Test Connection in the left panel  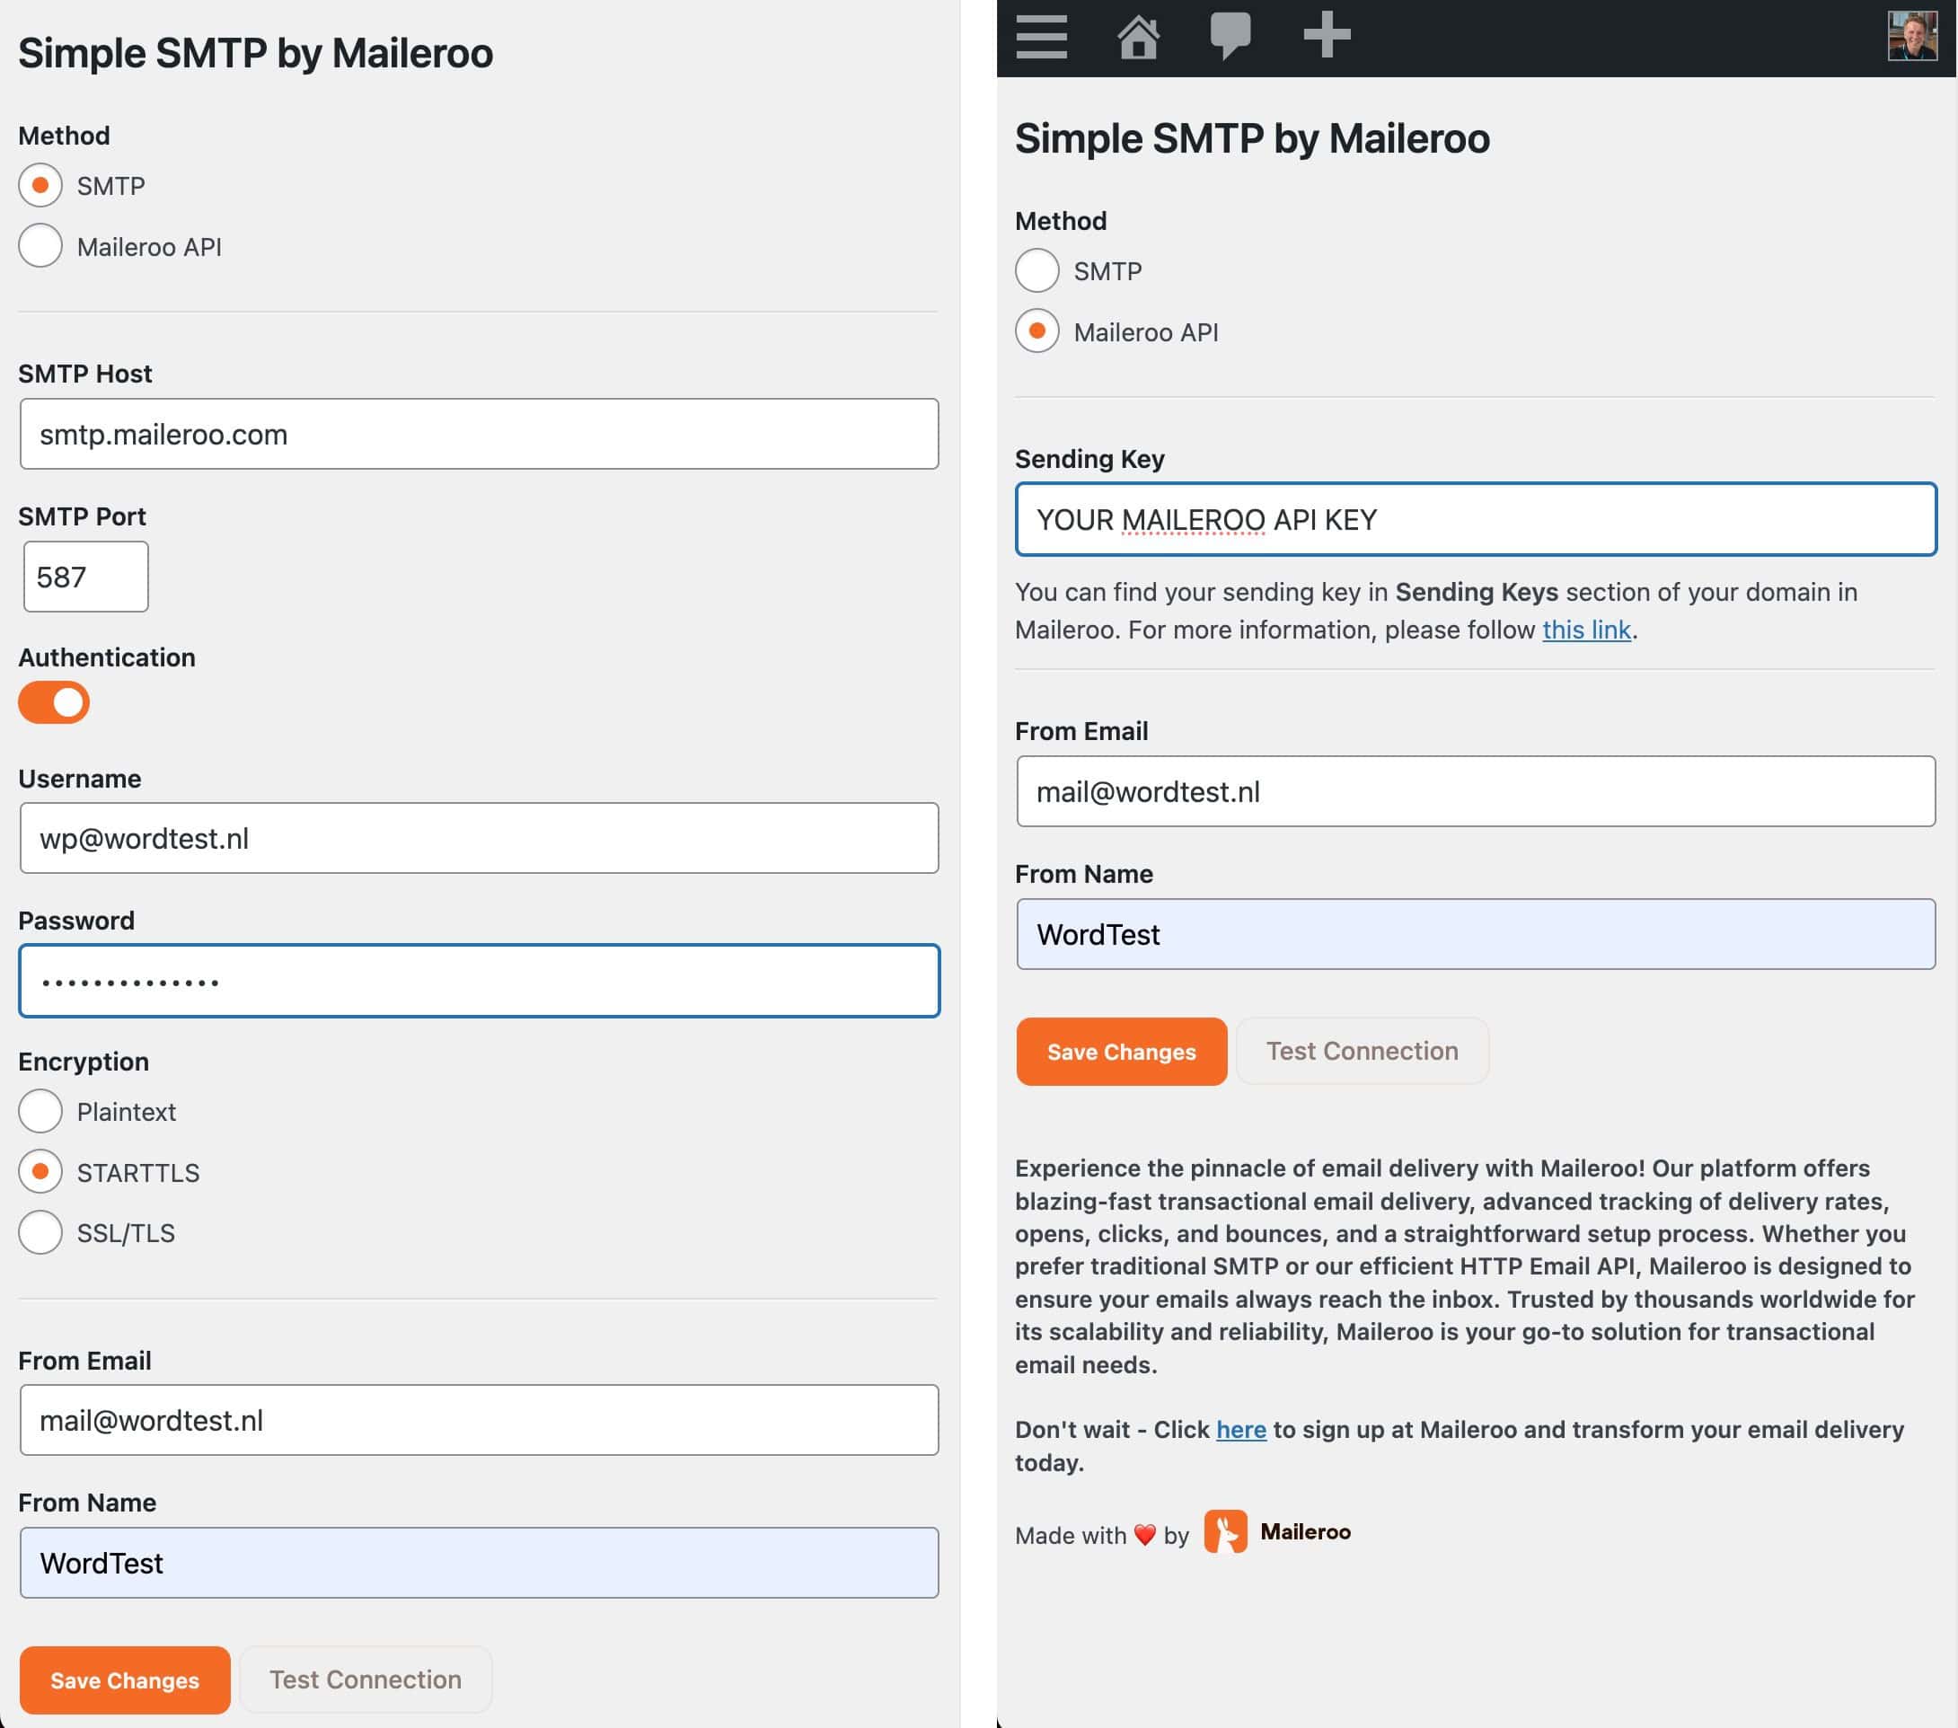[x=365, y=1680]
